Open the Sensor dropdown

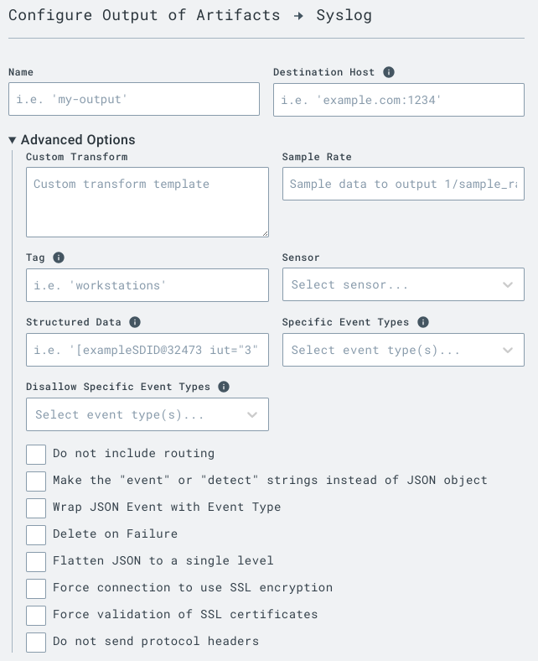click(403, 285)
